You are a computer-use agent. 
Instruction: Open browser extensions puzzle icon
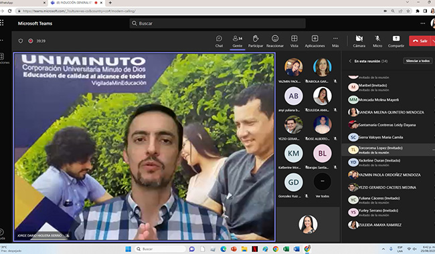418,11
